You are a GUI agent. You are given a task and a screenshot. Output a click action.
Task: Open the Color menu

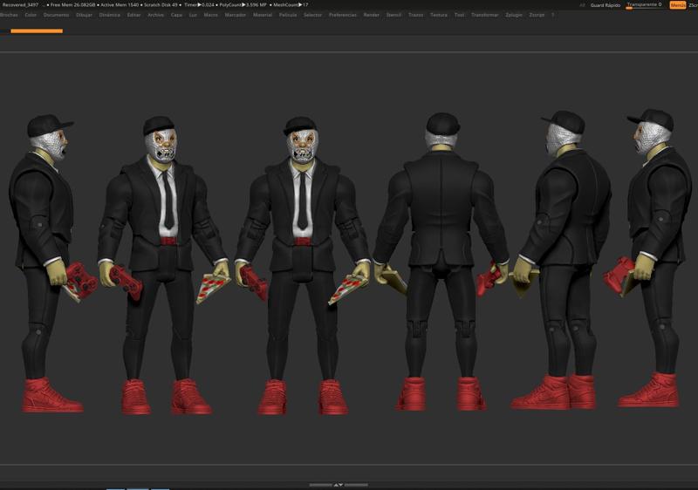pos(31,15)
